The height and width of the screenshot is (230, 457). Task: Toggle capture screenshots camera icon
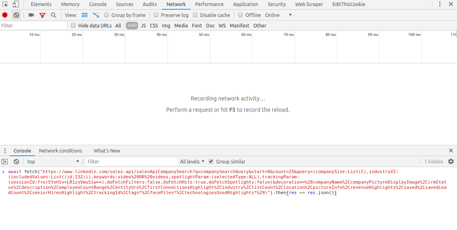(31, 15)
